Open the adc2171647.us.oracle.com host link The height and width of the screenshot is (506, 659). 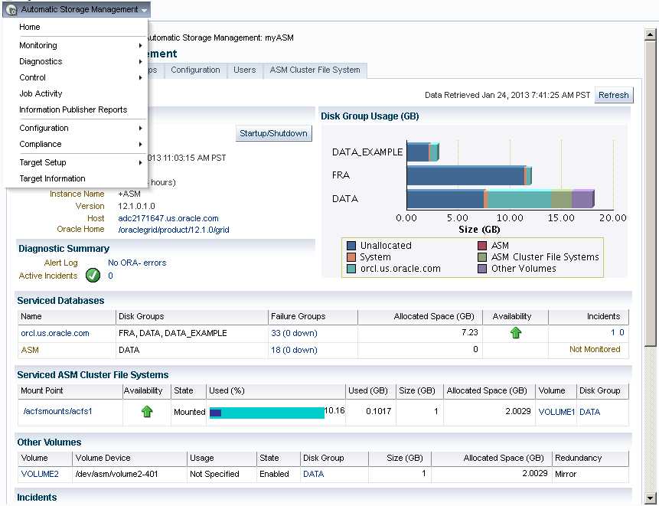click(x=168, y=218)
